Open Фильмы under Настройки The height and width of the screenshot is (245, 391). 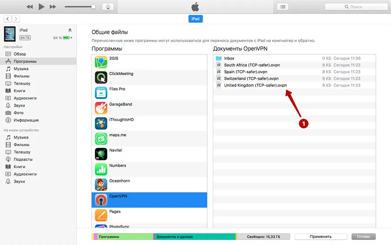click(x=21, y=76)
